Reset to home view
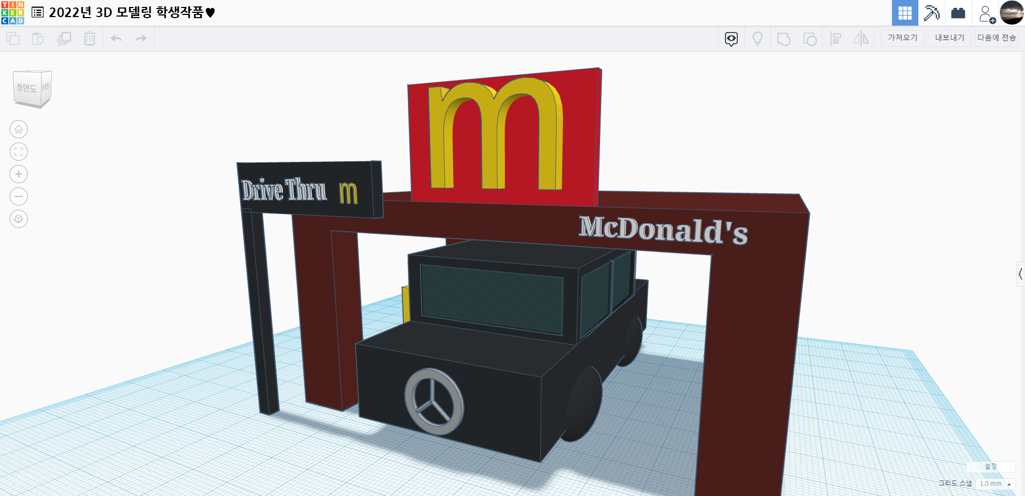This screenshot has height=496, width=1025. (19, 129)
